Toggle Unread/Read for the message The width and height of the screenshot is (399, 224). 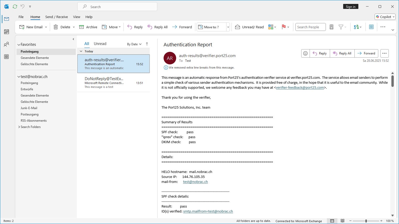click(249, 27)
